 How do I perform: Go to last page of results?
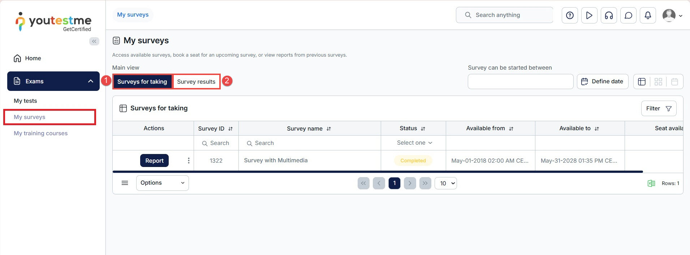coord(425,183)
